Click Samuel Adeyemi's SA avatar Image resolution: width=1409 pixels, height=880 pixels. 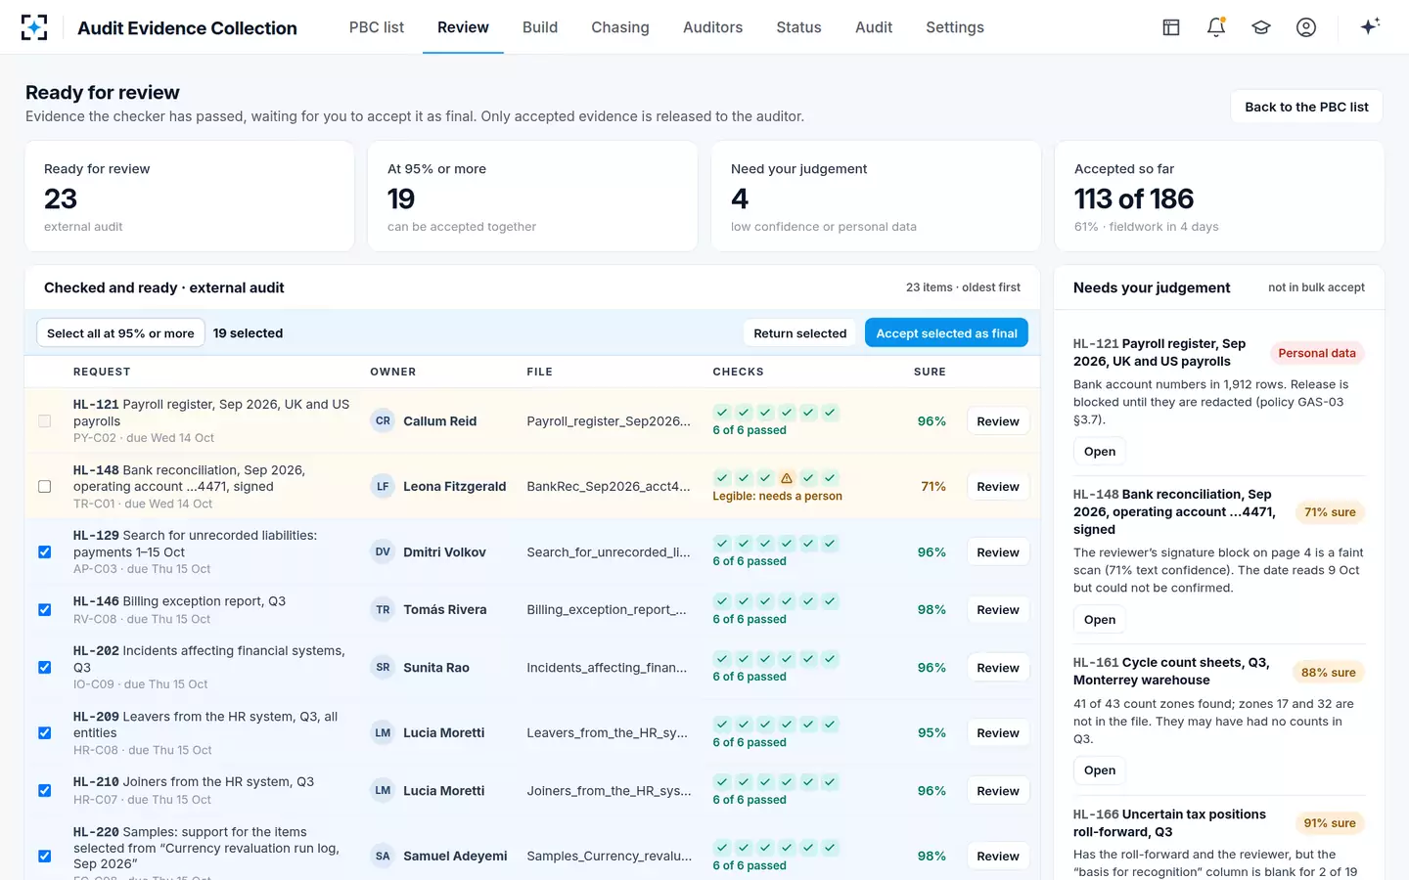click(x=383, y=857)
